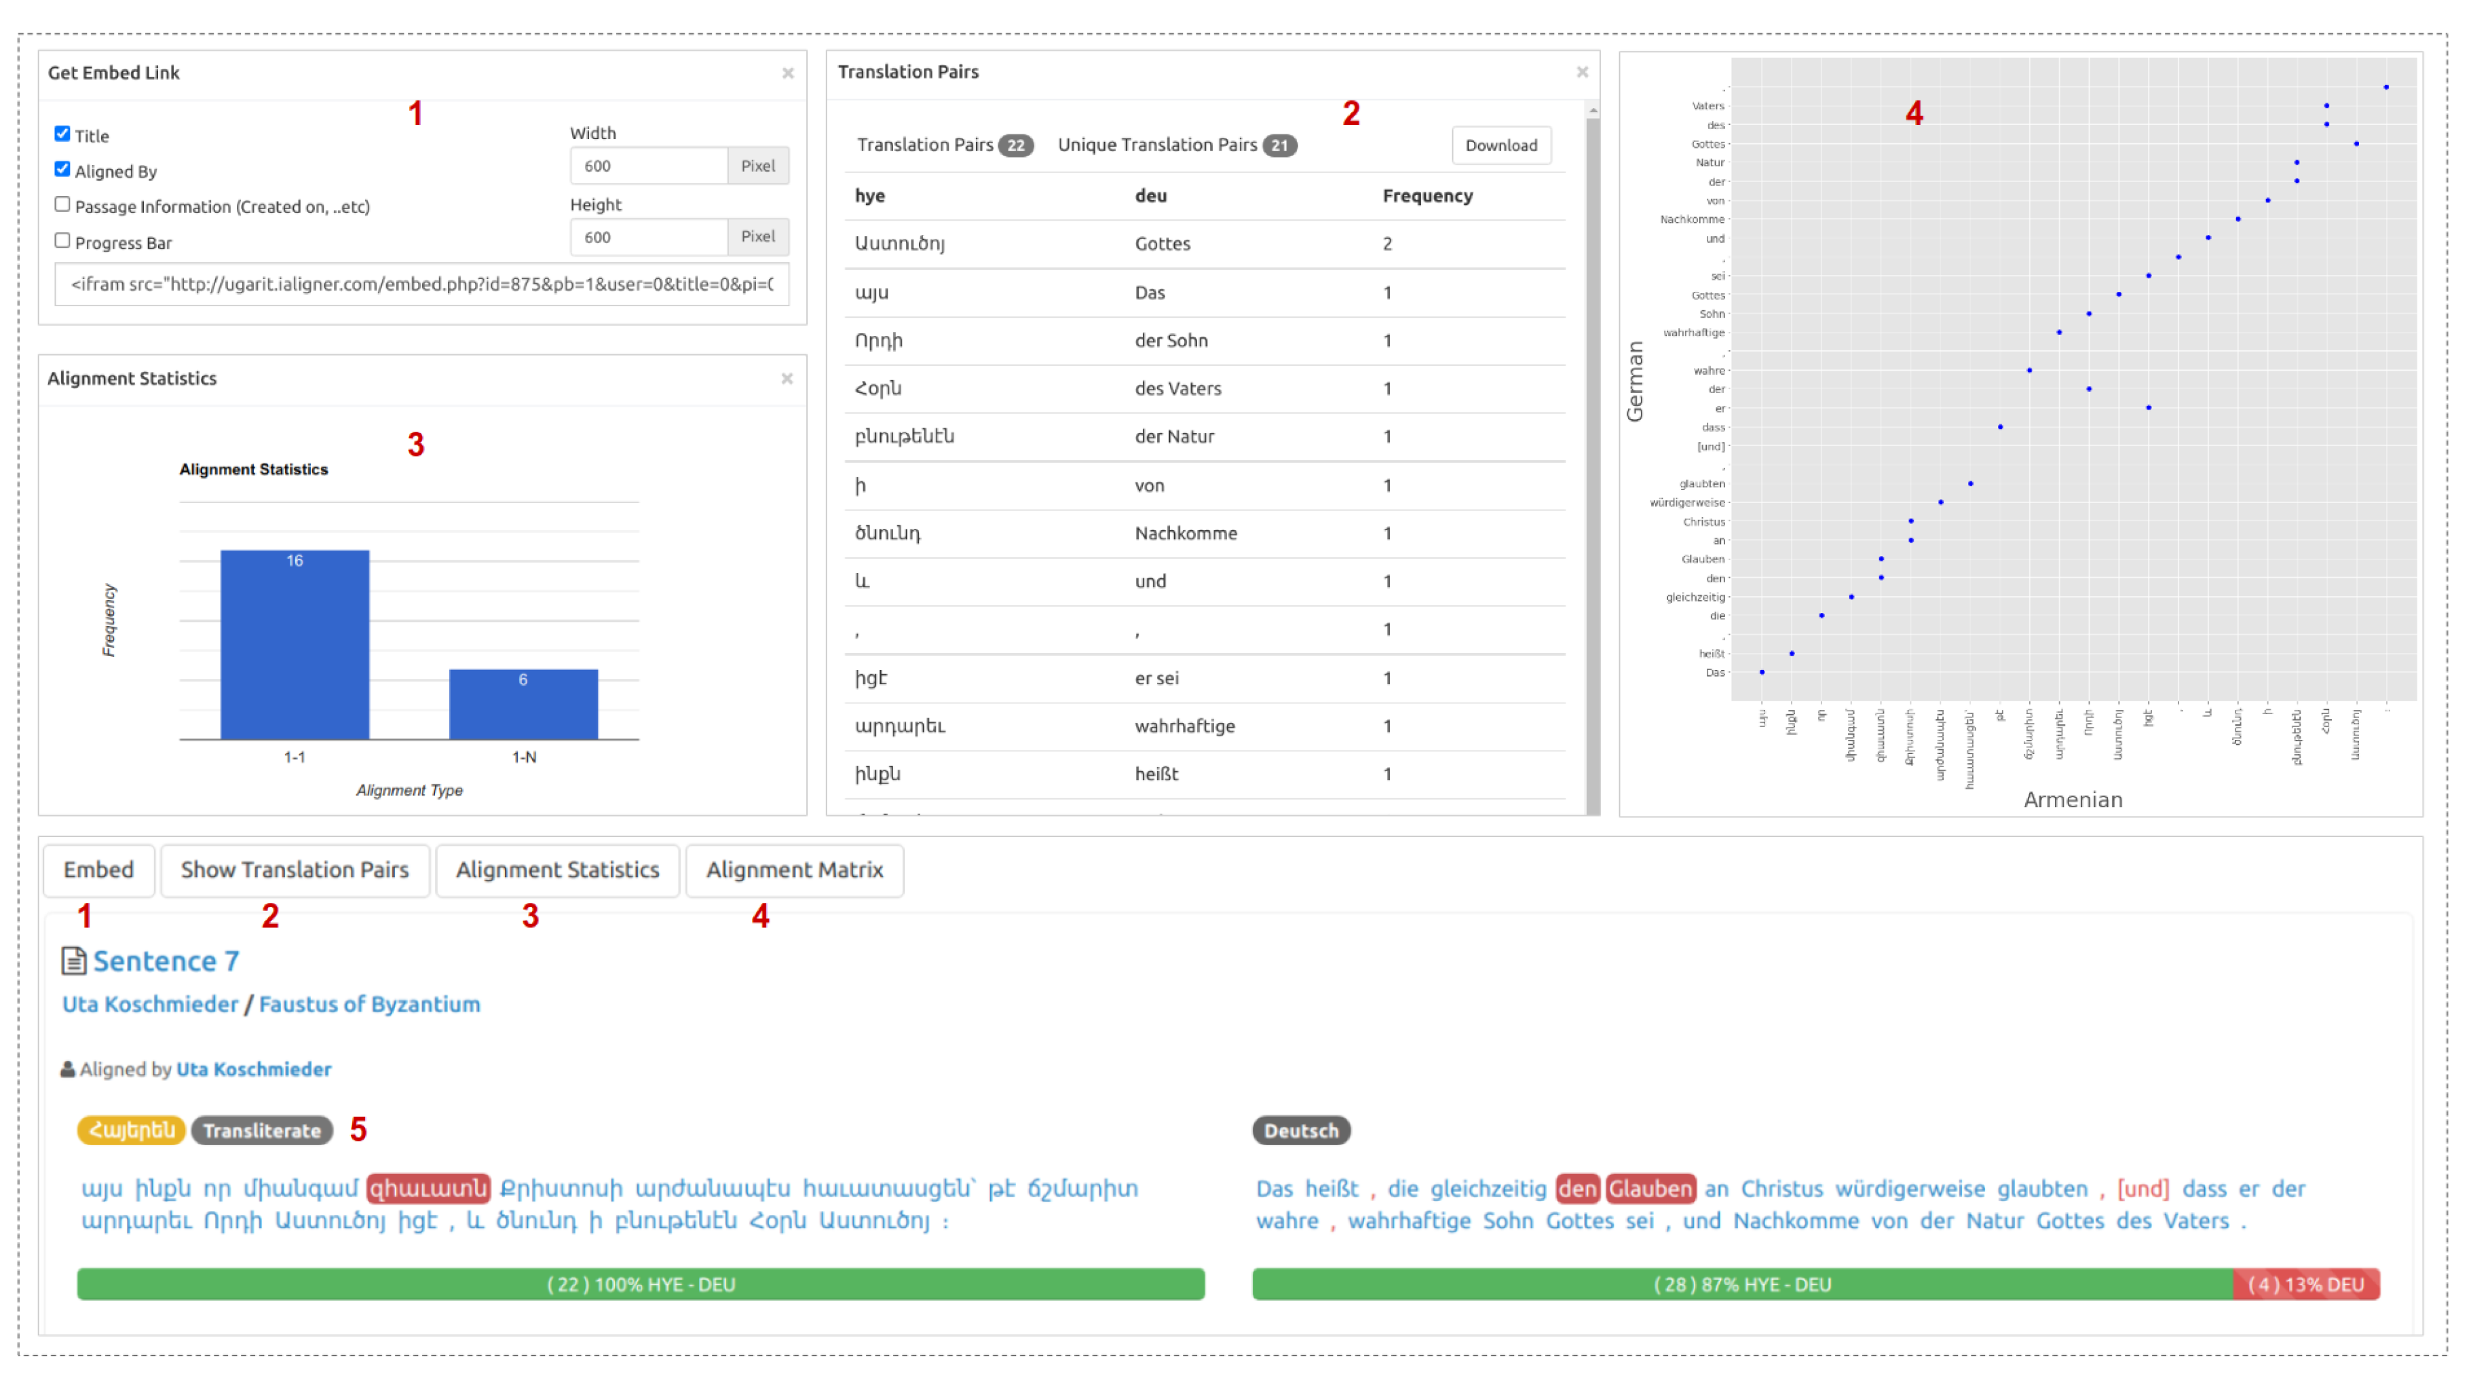
Task: Close the Translation Pairs panel
Action: pos(1582,72)
